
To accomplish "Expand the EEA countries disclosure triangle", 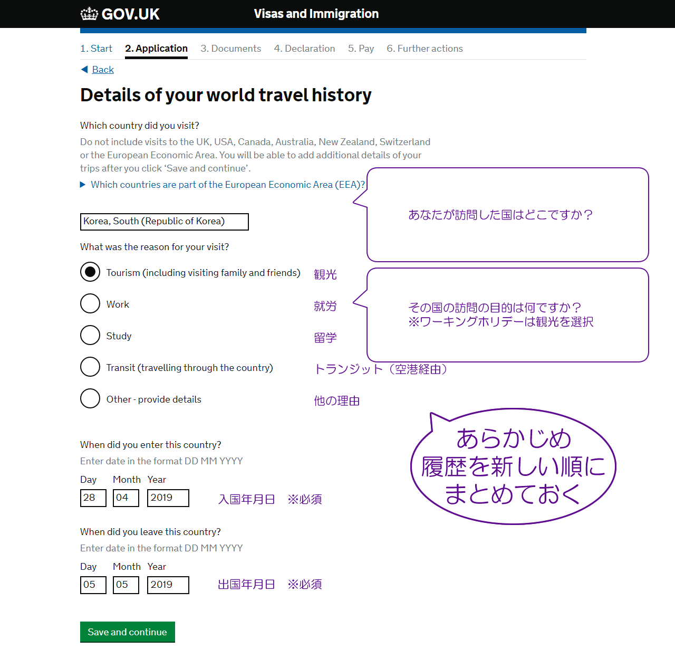I will (83, 185).
